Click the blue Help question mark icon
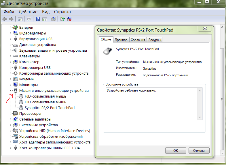The width and height of the screenshot is (226, 165). coord(38,19)
